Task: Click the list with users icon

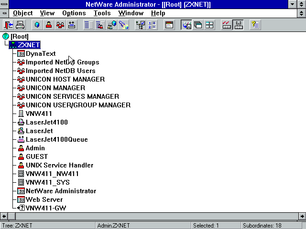Action: (x=100, y=25)
